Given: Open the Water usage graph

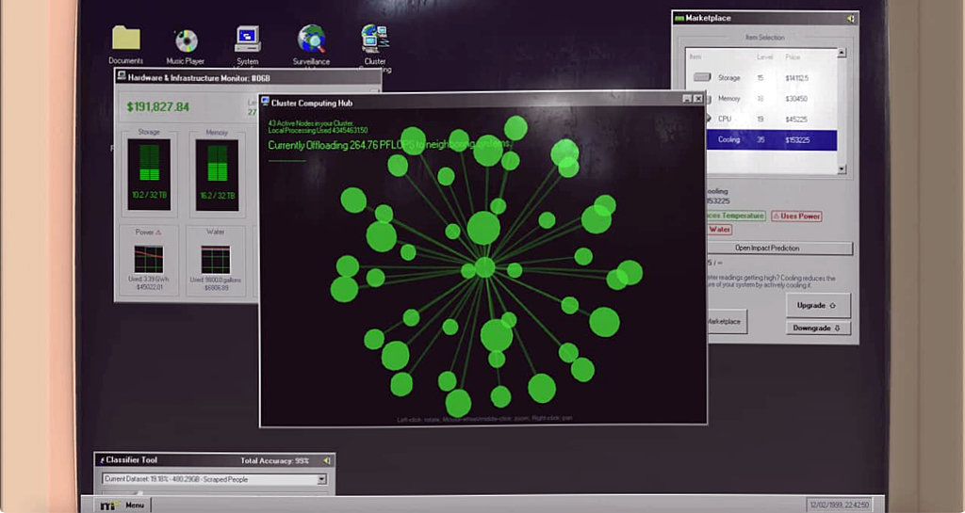Looking at the screenshot, I should pos(216,260).
